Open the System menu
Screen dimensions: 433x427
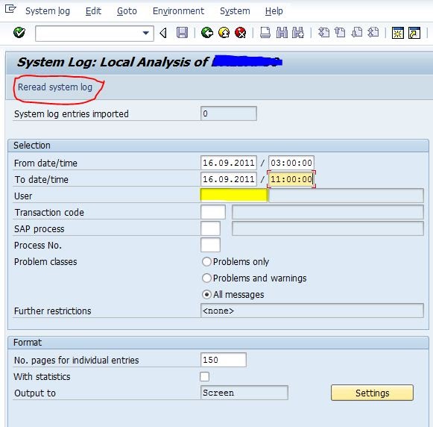235,11
